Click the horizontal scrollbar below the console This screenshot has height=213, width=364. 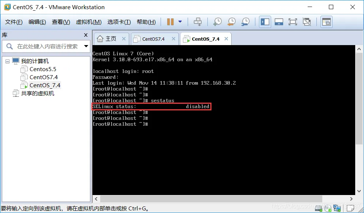[x=219, y=199]
